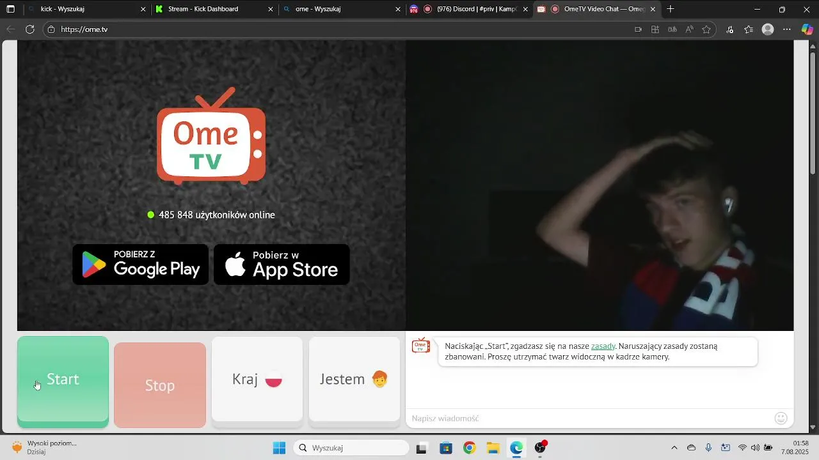Image resolution: width=819 pixels, height=460 pixels.
Task: Open the weather widget Wysoki poziom
Action: click(45, 447)
